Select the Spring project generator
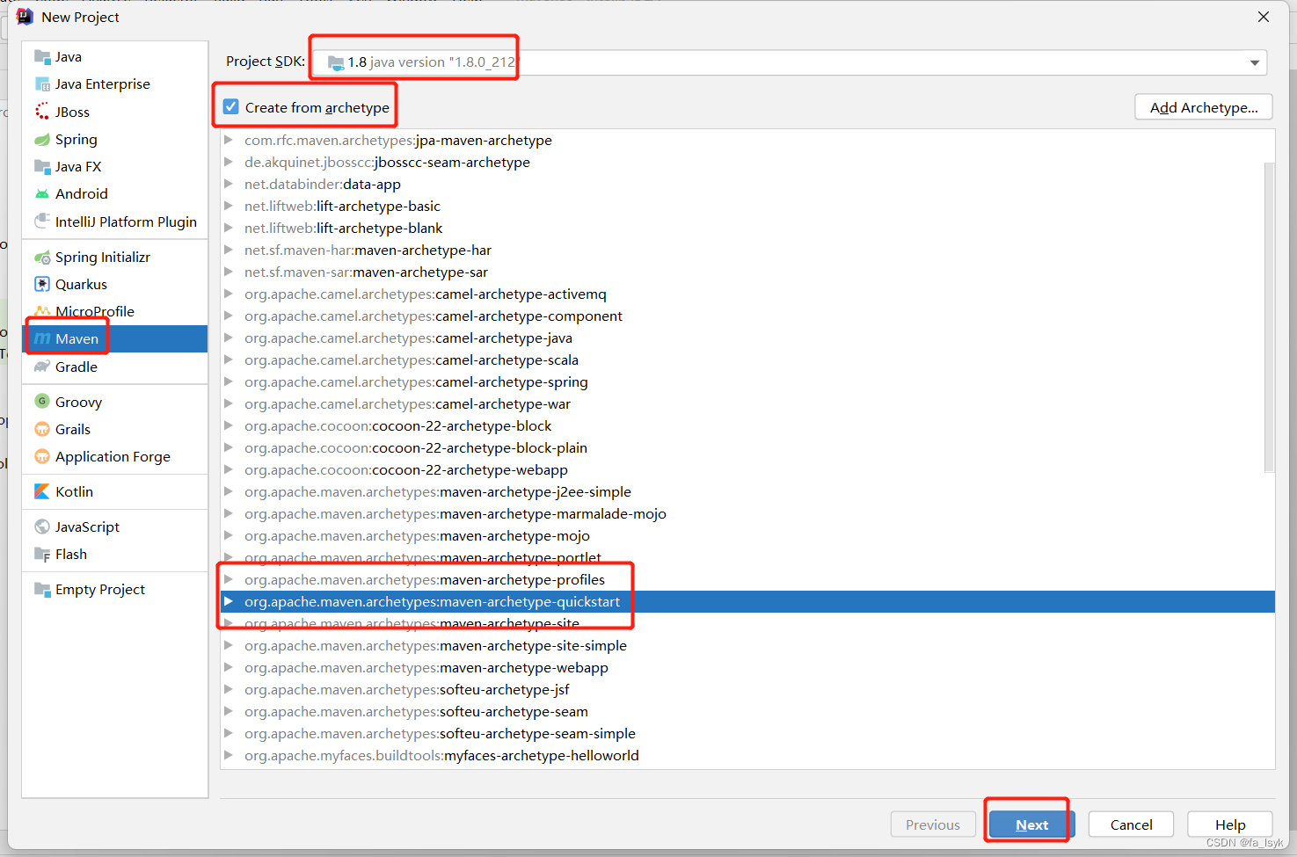This screenshot has width=1297, height=857. 75,139
